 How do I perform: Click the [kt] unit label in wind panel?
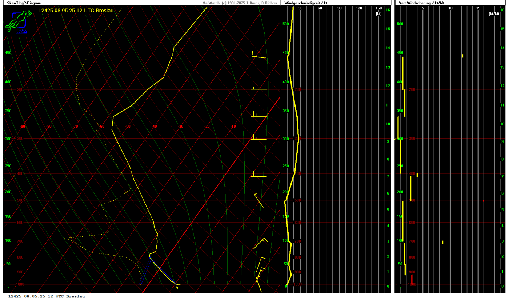tap(378, 13)
